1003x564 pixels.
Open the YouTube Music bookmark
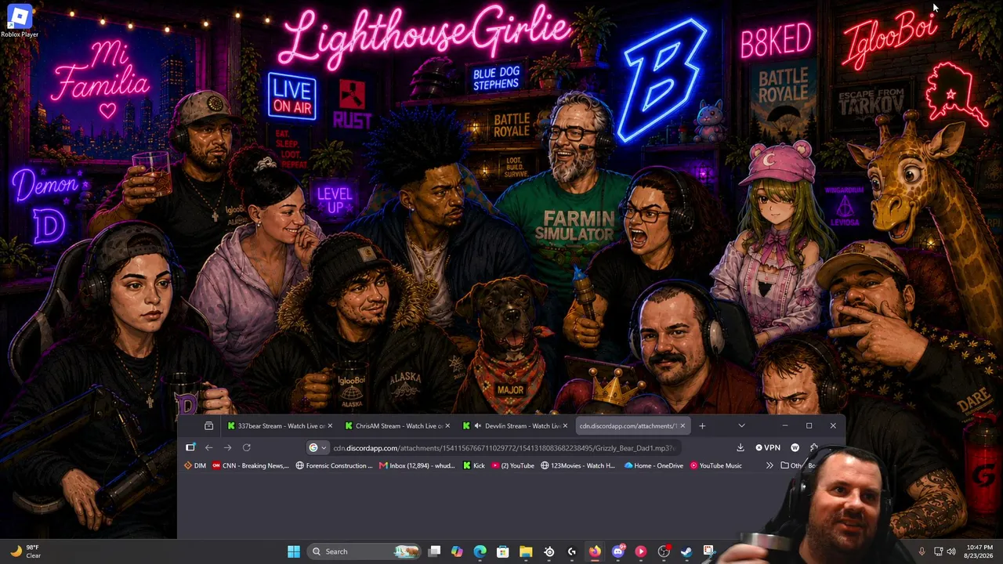[x=715, y=465]
